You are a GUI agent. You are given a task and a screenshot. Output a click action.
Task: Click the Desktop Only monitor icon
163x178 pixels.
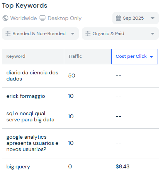(x=42, y=18)
